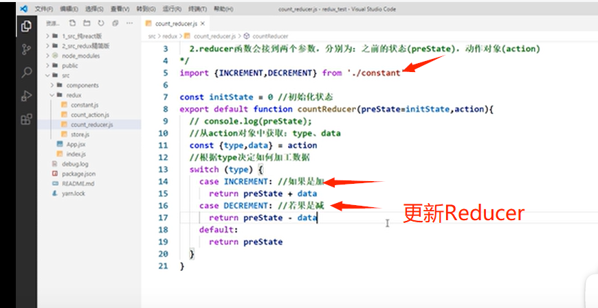Click 'case DECREMENT:' on line 16
The width and height of the screenshot is (598, 308).
click(236, 206)
